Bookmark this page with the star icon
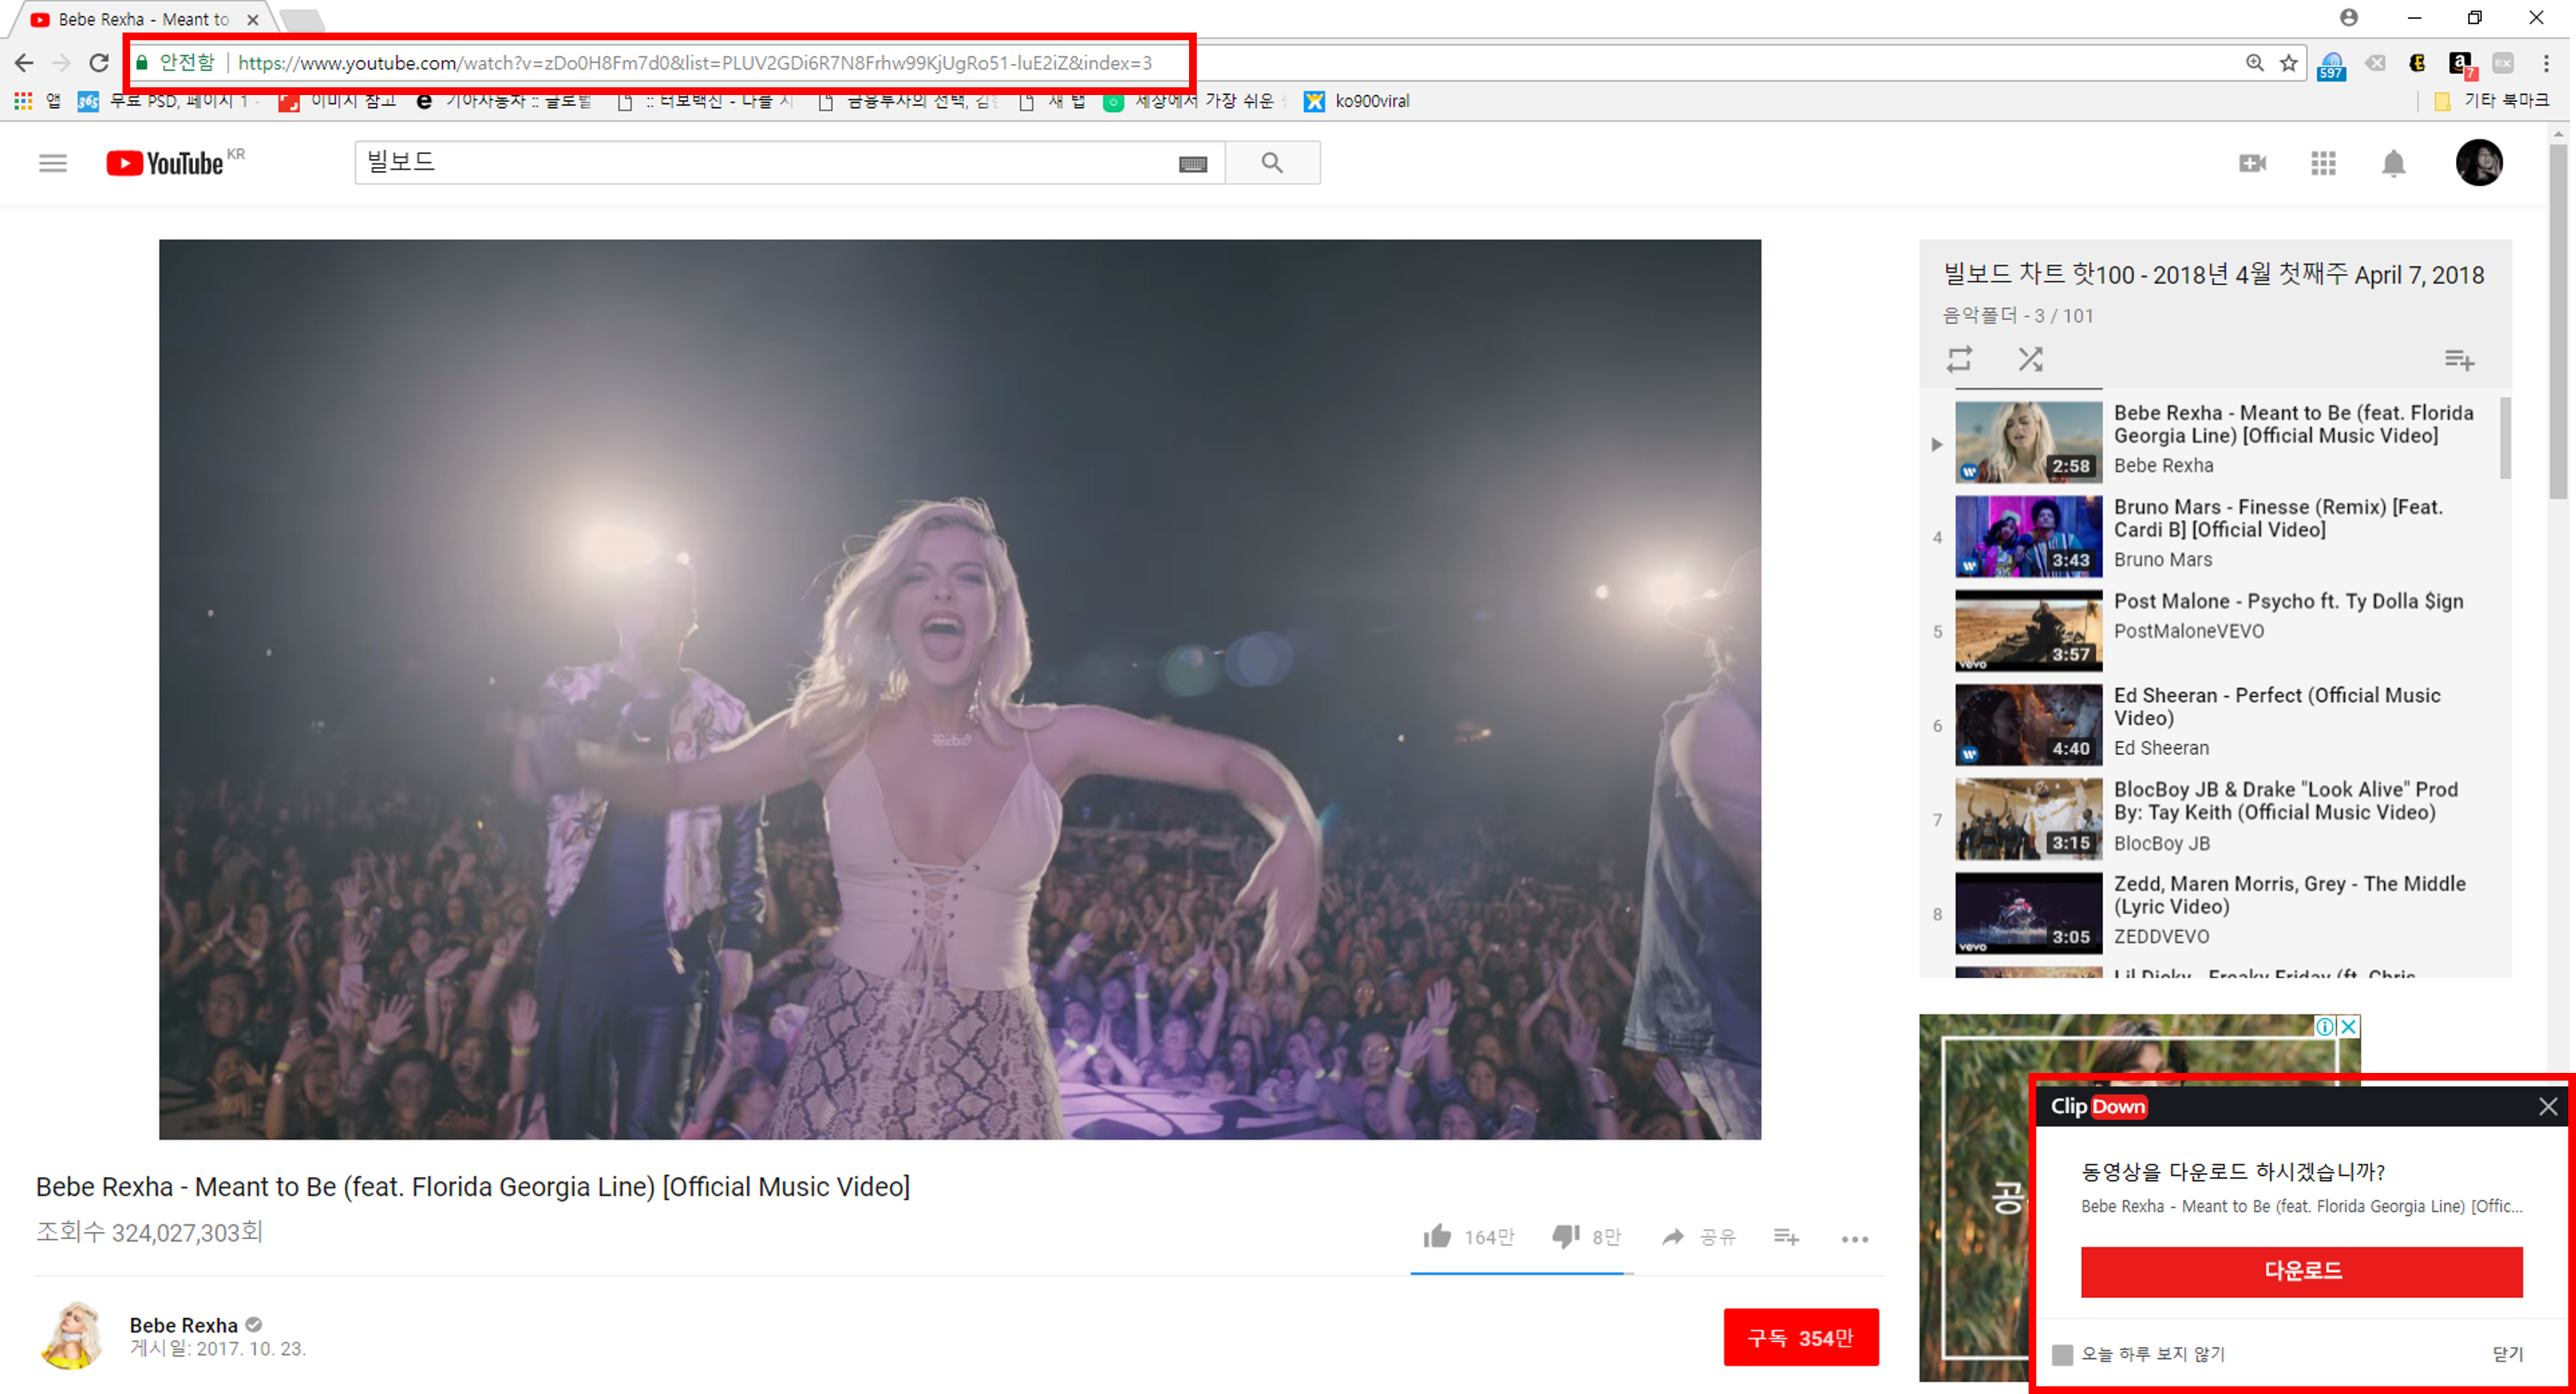Viewport: 2576px width, 1394px height. coord(2288,63)
